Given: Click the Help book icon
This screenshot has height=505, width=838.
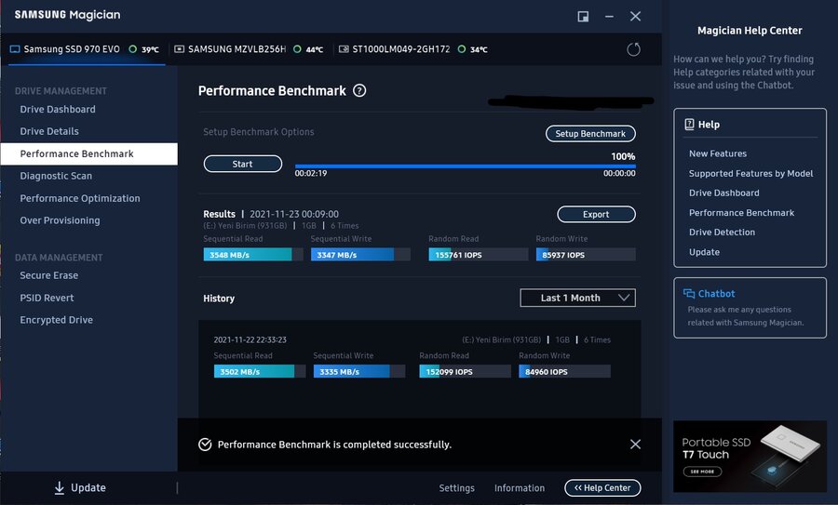Looking at the screenshot, I should 689,125.
